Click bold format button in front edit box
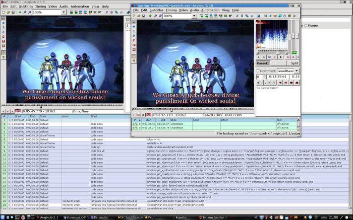The height and width of the screenshot is (220, 353). coord(258,83)
